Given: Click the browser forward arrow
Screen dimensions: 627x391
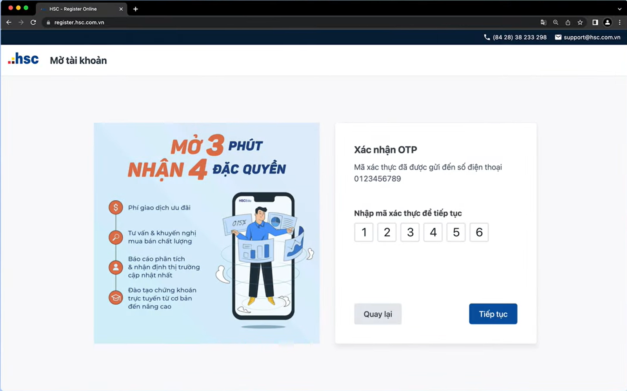Looking at the screenshot, I should coord(21,22).
